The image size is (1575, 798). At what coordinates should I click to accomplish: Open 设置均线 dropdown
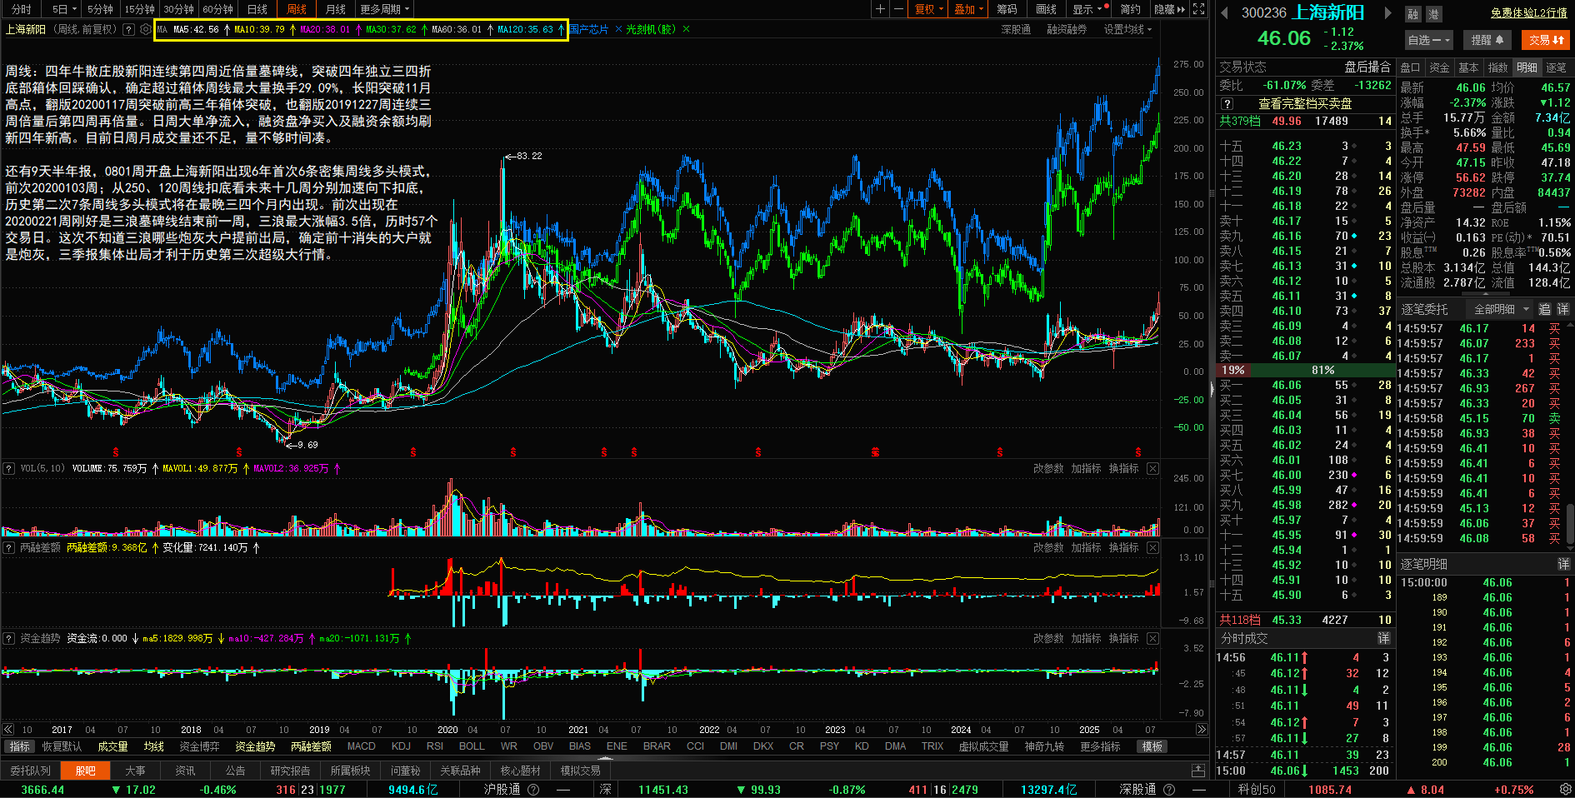[1127, 29]
